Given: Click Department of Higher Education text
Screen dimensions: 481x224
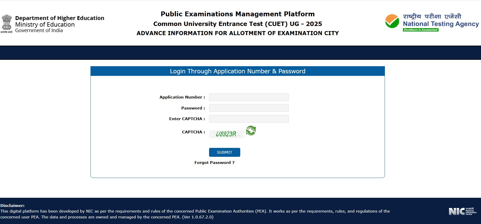Looking at the screenshot, I should 60,18.
